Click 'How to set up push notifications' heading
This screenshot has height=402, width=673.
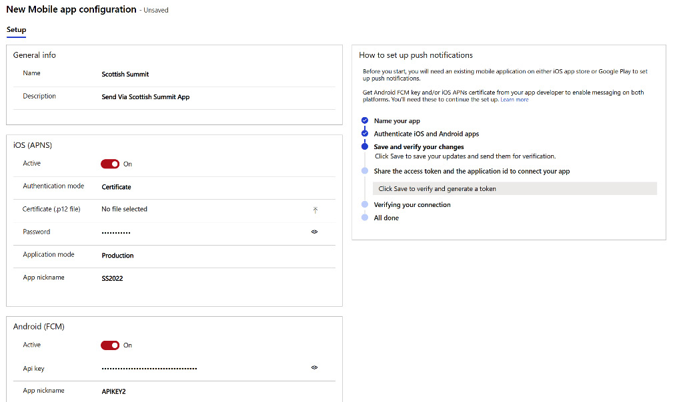(416, 55)
